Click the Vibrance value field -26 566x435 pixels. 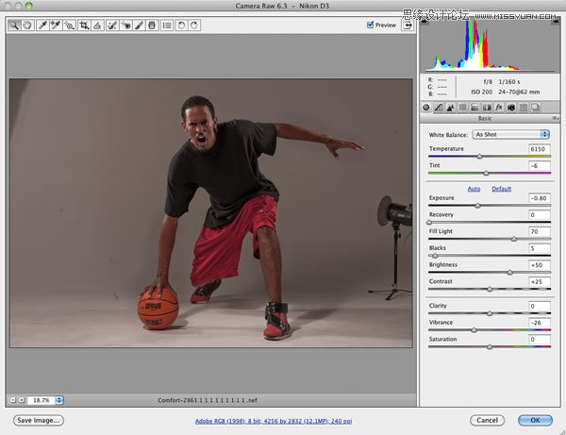[540, 323]
